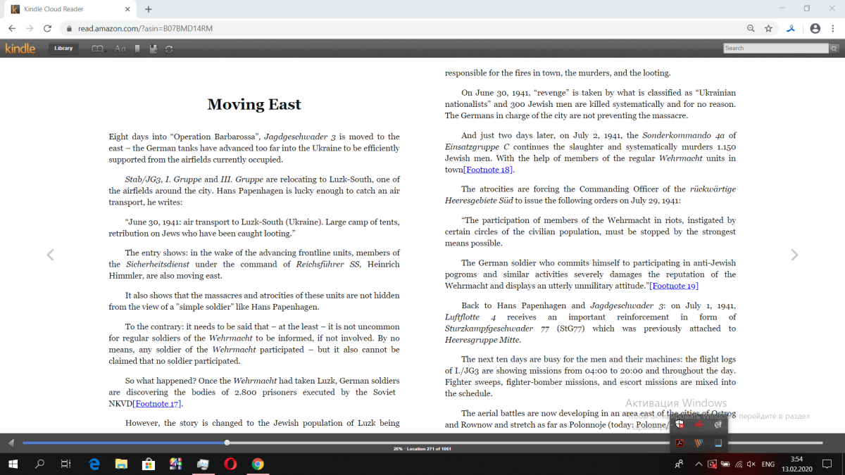The height and width of the screenshot is (475, 845).
Task: Click the location progress bar track
Action: [423, 443]
